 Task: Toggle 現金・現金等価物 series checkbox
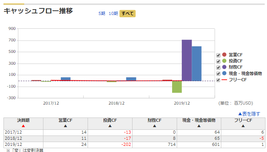218,74
